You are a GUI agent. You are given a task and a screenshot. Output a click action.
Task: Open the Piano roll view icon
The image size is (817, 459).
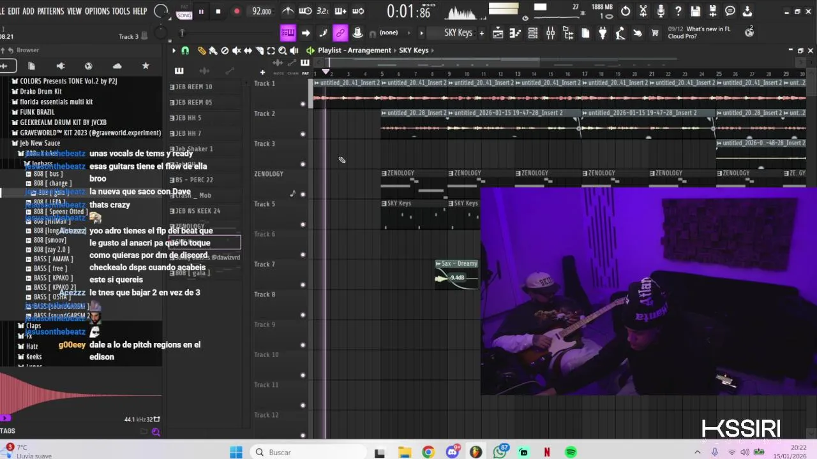click(515, 33)
